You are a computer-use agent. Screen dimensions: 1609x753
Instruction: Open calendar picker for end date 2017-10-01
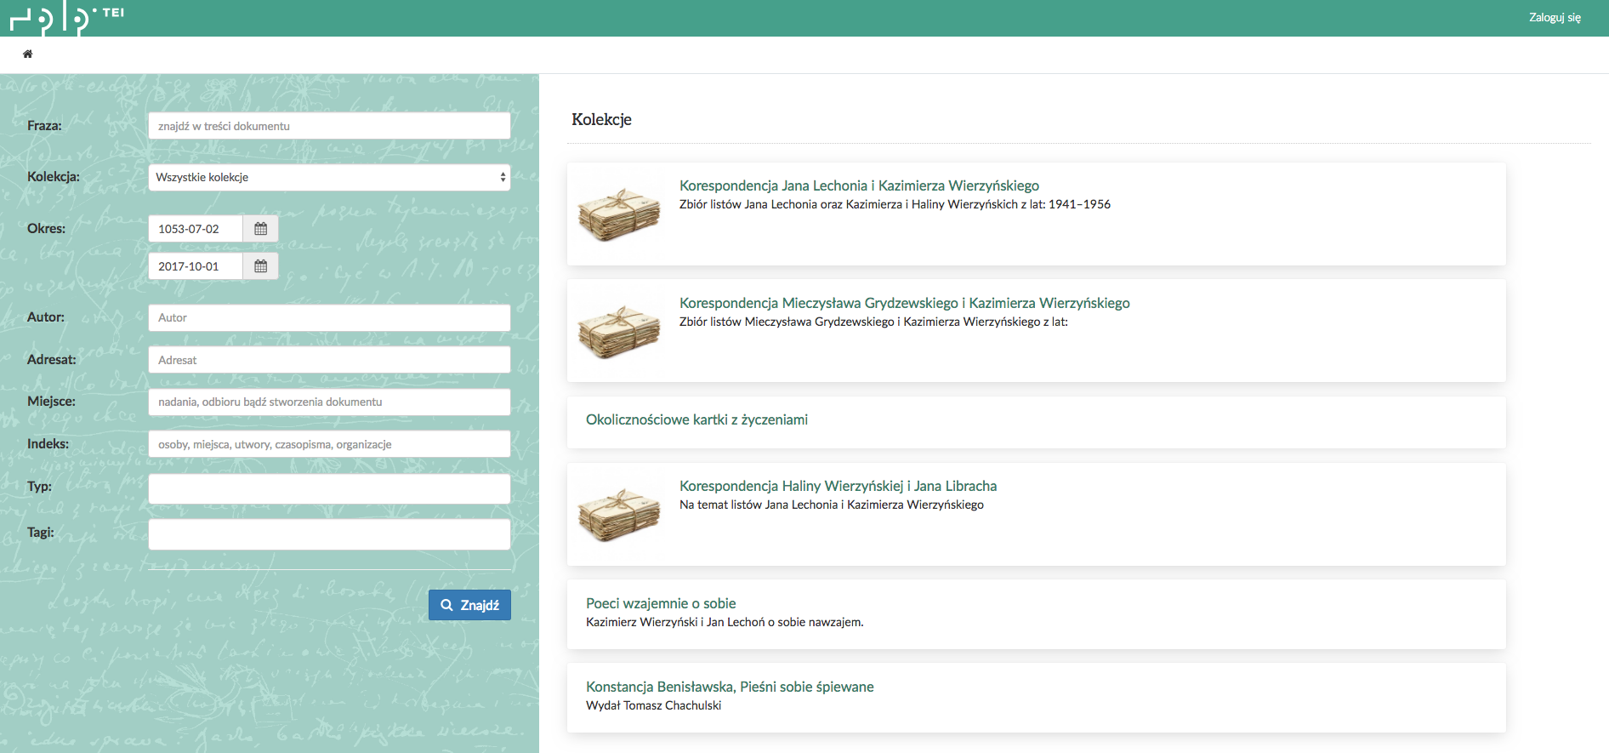click(260, 266)
